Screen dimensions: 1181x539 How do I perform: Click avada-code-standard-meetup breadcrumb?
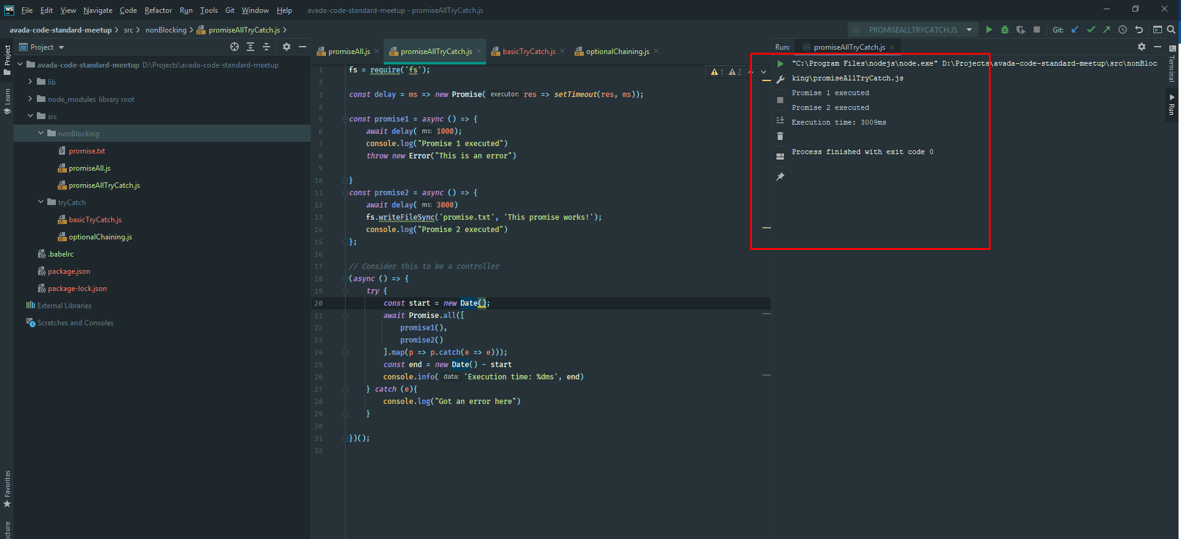[60, 30]
